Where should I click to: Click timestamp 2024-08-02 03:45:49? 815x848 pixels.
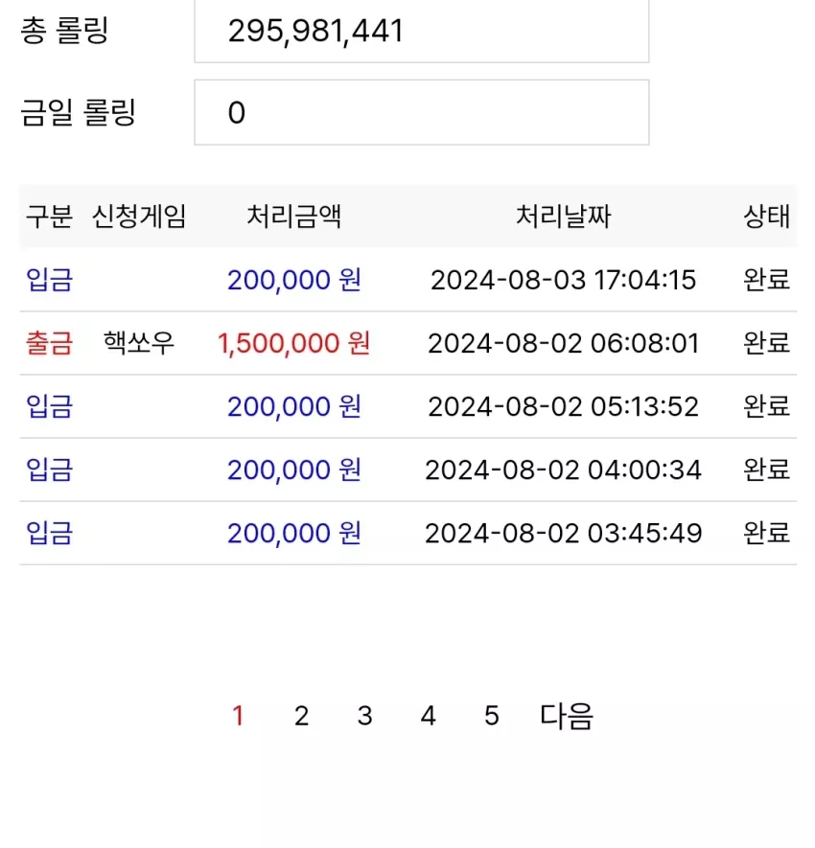tap(564, 534)
